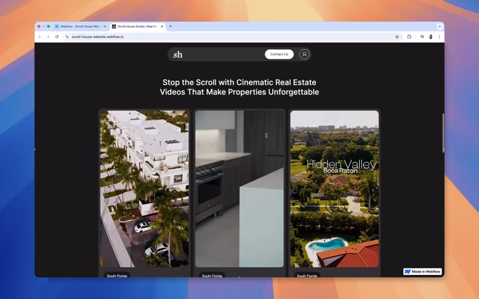Bookmark this page with the star icon
Viewport: 479px width, 299px height.
click(x=397, y=37)
